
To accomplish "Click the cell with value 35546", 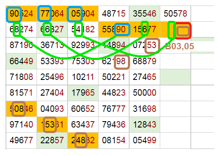I will [x=144, y=14].
